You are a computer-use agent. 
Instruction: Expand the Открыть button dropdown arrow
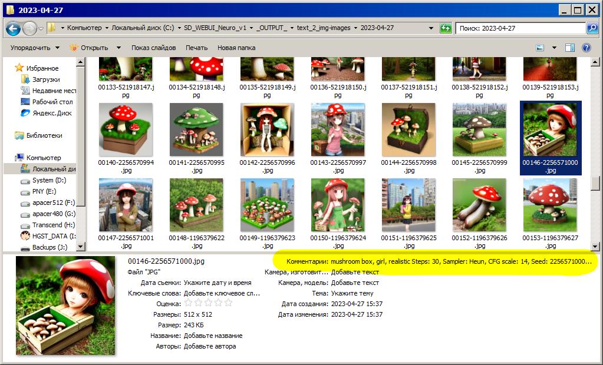[118, 48]
